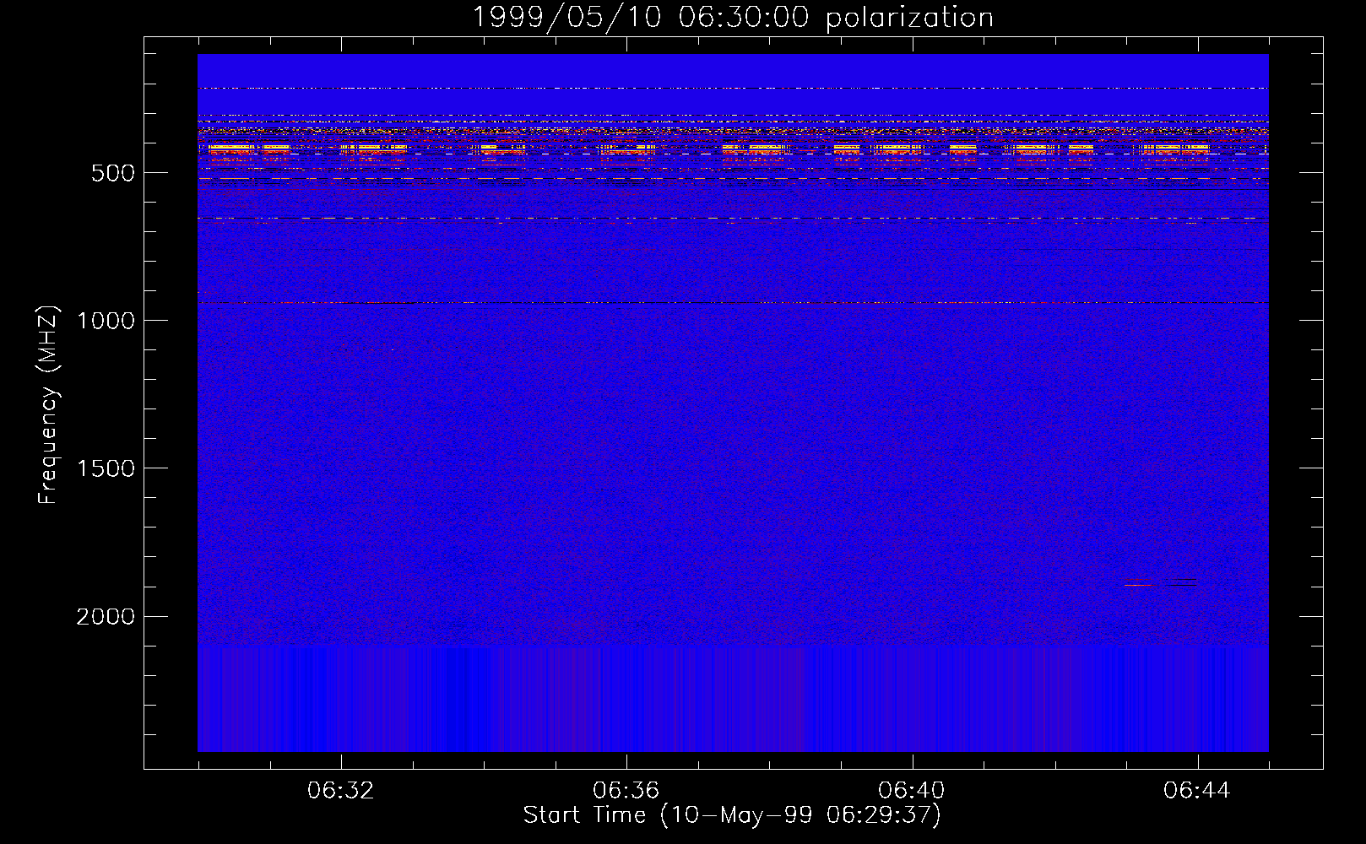Screen dimensions: 1366x844
Task: Click the 1500 frequency tick label
Action: 106,469
